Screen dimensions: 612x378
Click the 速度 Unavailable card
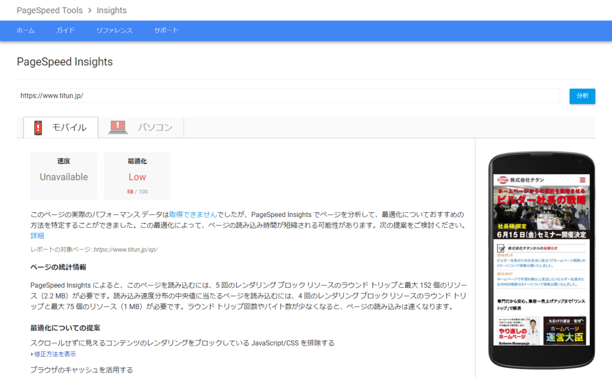click(x=64, y=176)
